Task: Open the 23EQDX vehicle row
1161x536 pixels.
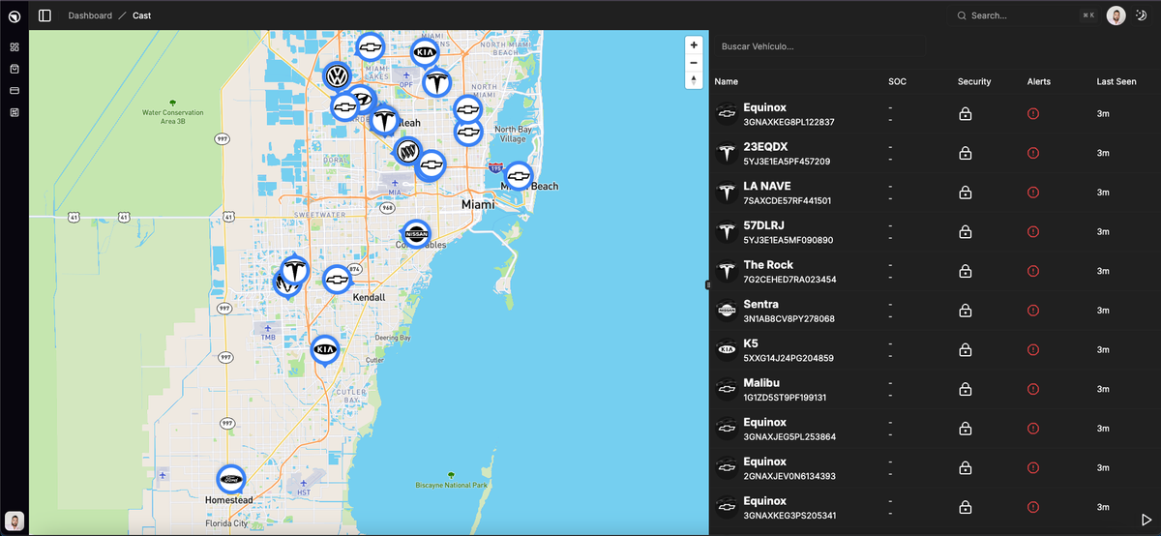Action: 935,153
